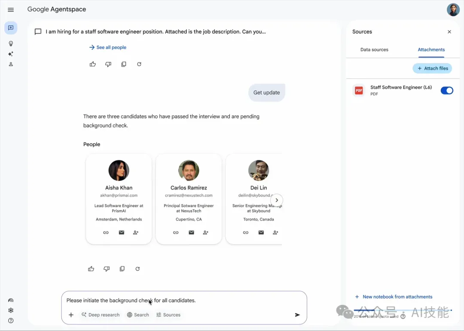464x331 pixels.
Task: Click thumbs up on first response
Action: (x=93, y=64)
